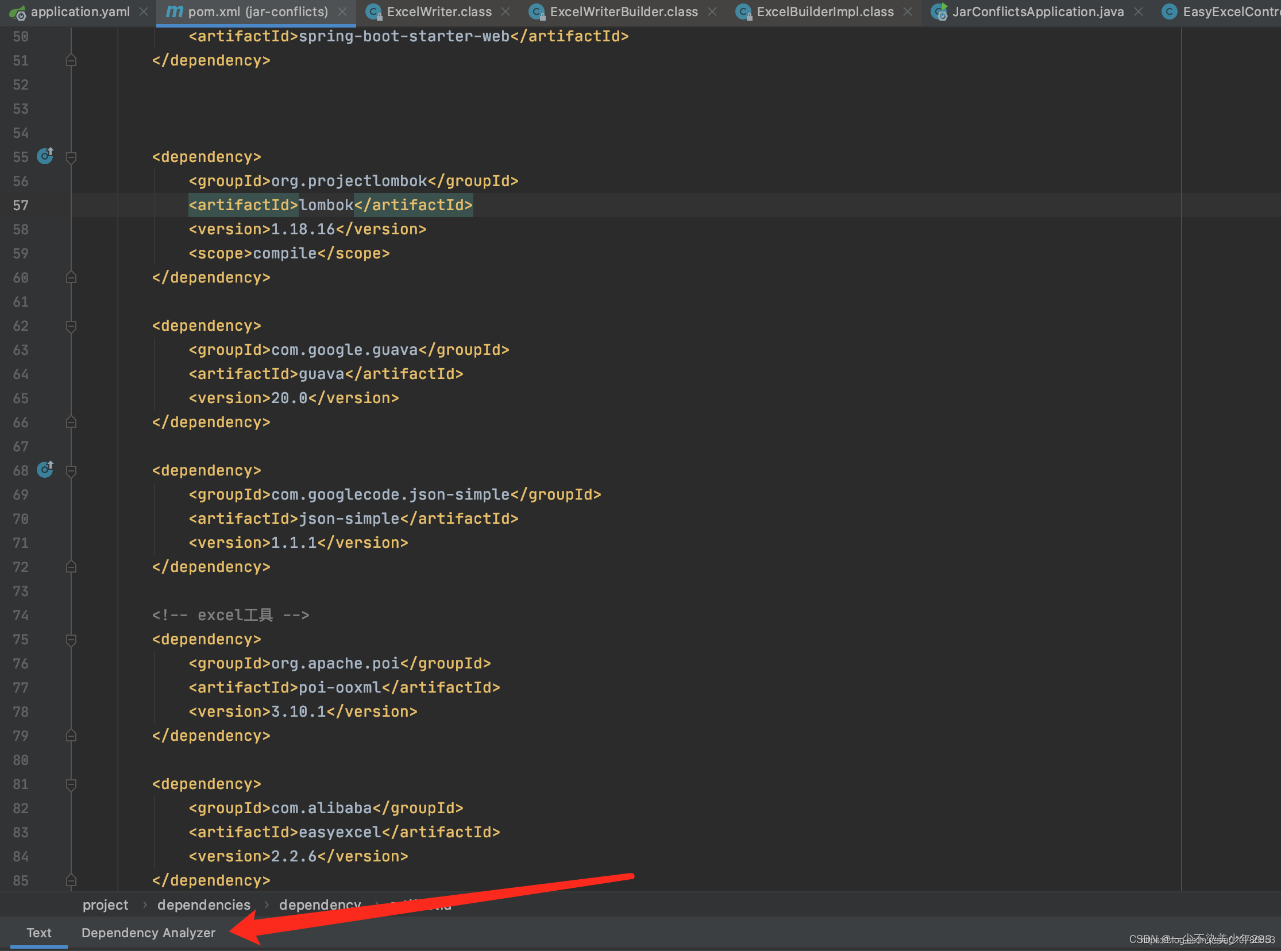The height and width of the screenshot is (951, 1281).
Task: Click 'project' in the breadcrumb bar
Action: (x=105, y=905)
